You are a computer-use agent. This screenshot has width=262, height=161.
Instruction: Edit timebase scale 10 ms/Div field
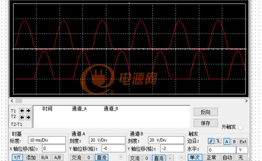pos(47,140)
